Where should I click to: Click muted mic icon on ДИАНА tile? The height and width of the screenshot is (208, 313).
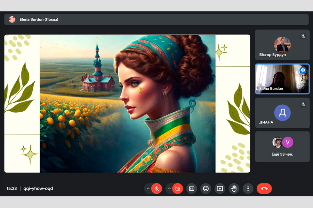(303, 104)
